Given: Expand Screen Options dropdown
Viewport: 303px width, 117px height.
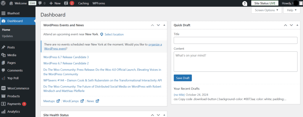Looking at the screenshot, I should click(267, 10).
